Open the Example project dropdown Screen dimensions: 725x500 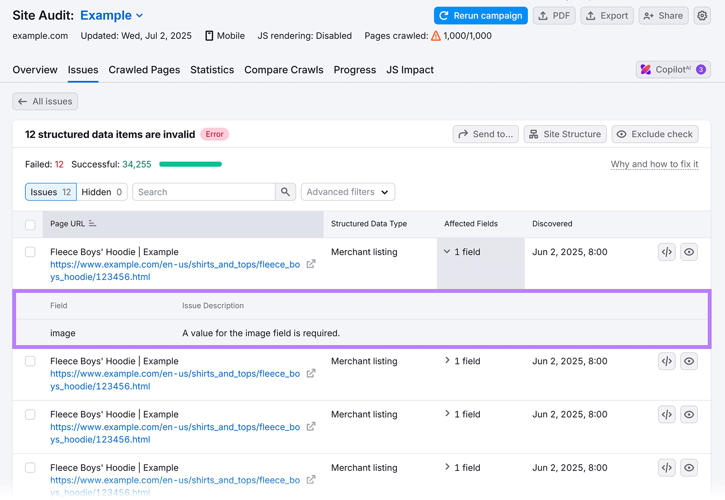(111, 15)
